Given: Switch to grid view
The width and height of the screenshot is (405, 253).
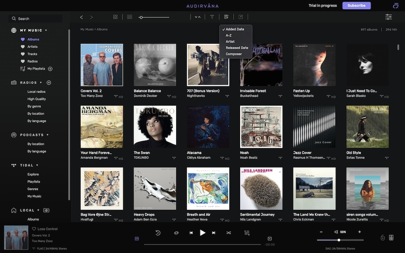Looking at the screenshot, I should 115,17.
